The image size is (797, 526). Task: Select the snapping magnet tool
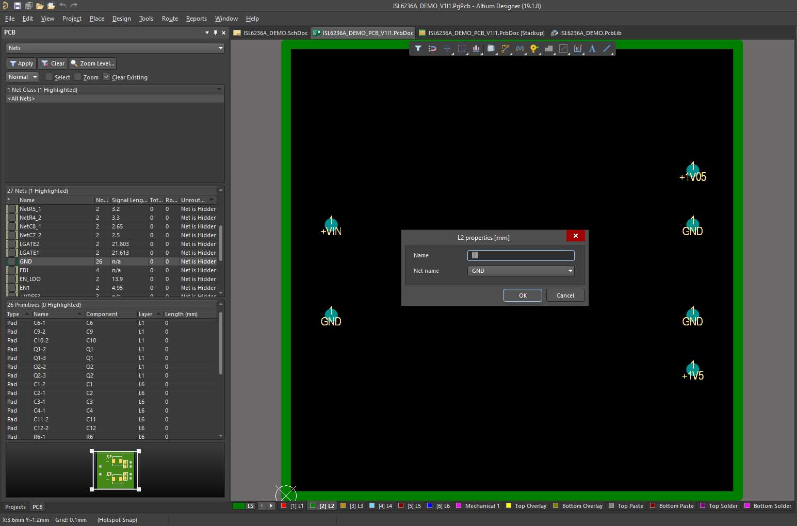[x=432, y=48]
